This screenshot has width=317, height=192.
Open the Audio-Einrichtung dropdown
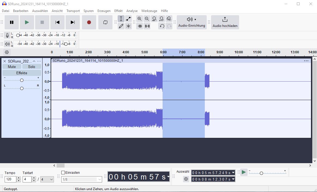(x=192, y=22)
